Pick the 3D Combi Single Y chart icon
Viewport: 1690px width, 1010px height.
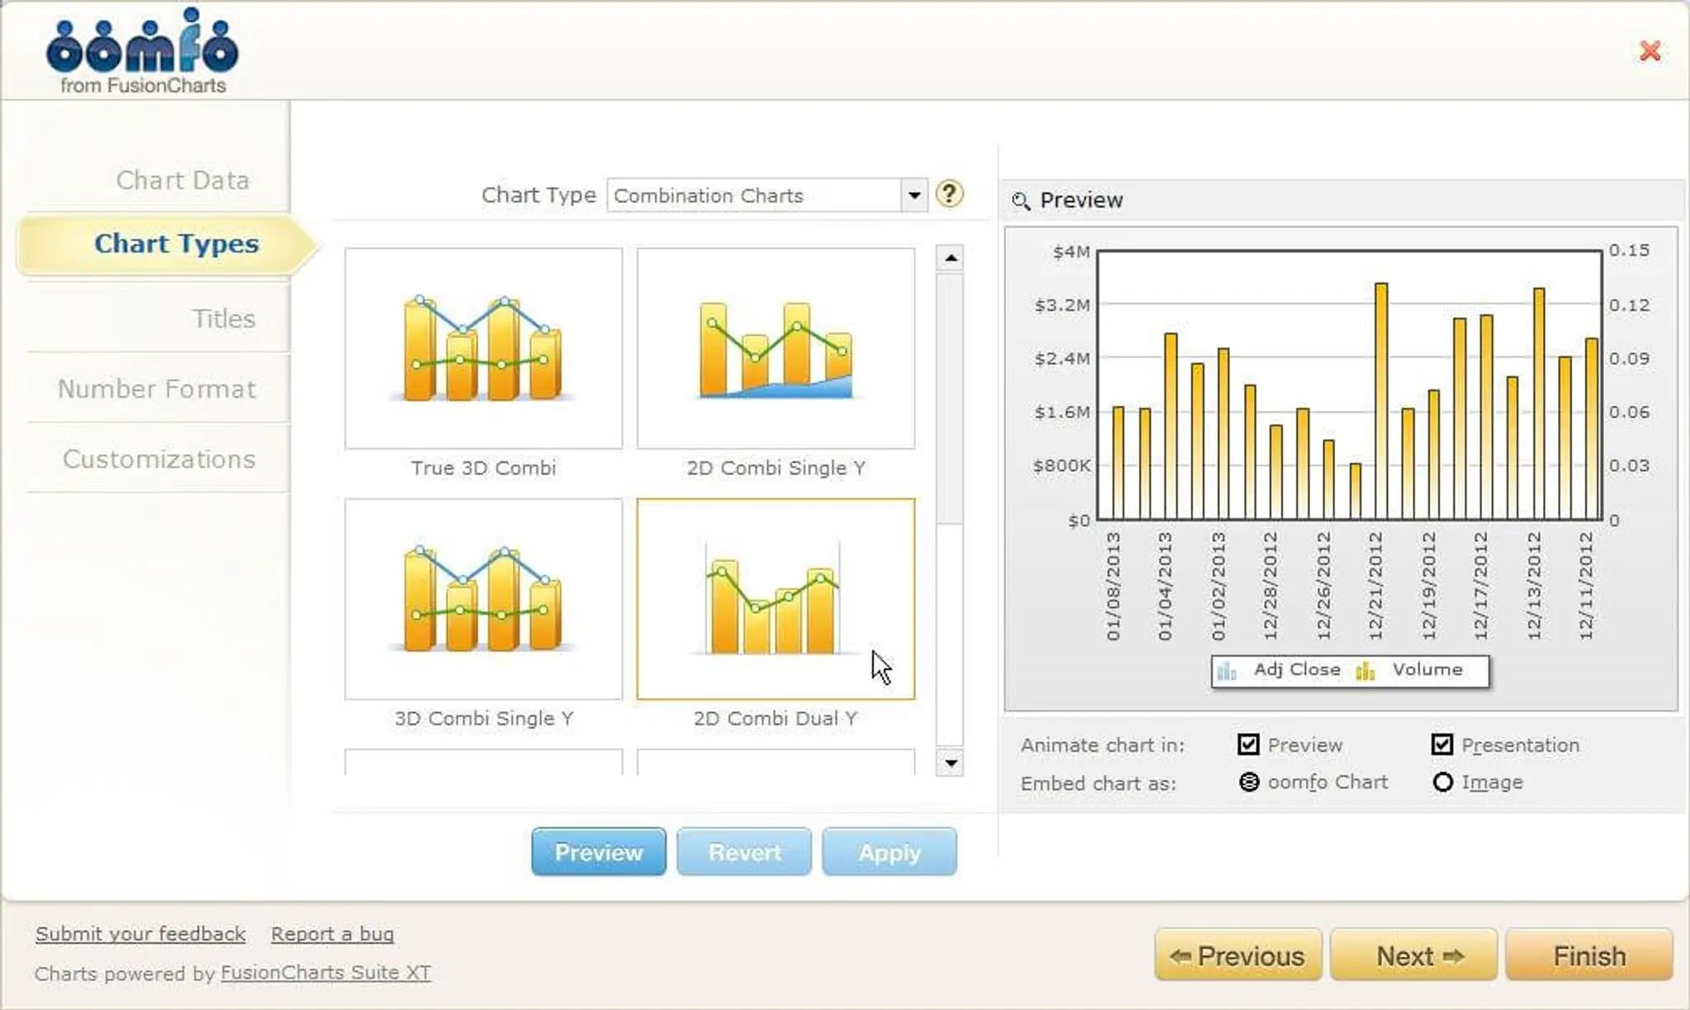484,599
